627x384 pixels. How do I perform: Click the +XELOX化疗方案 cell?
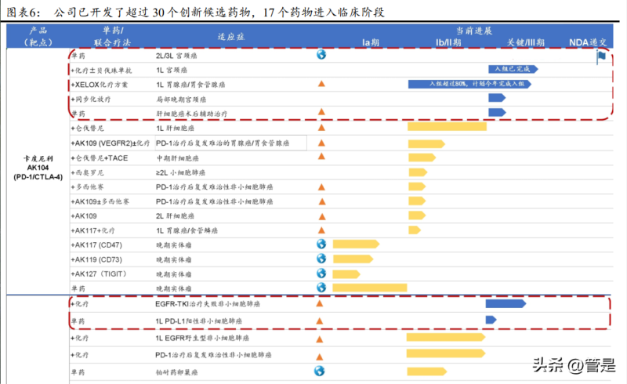pyautogui.click(x=100, y=85)
